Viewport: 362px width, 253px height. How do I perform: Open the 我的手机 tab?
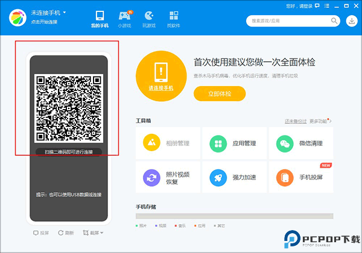[100, 19]
